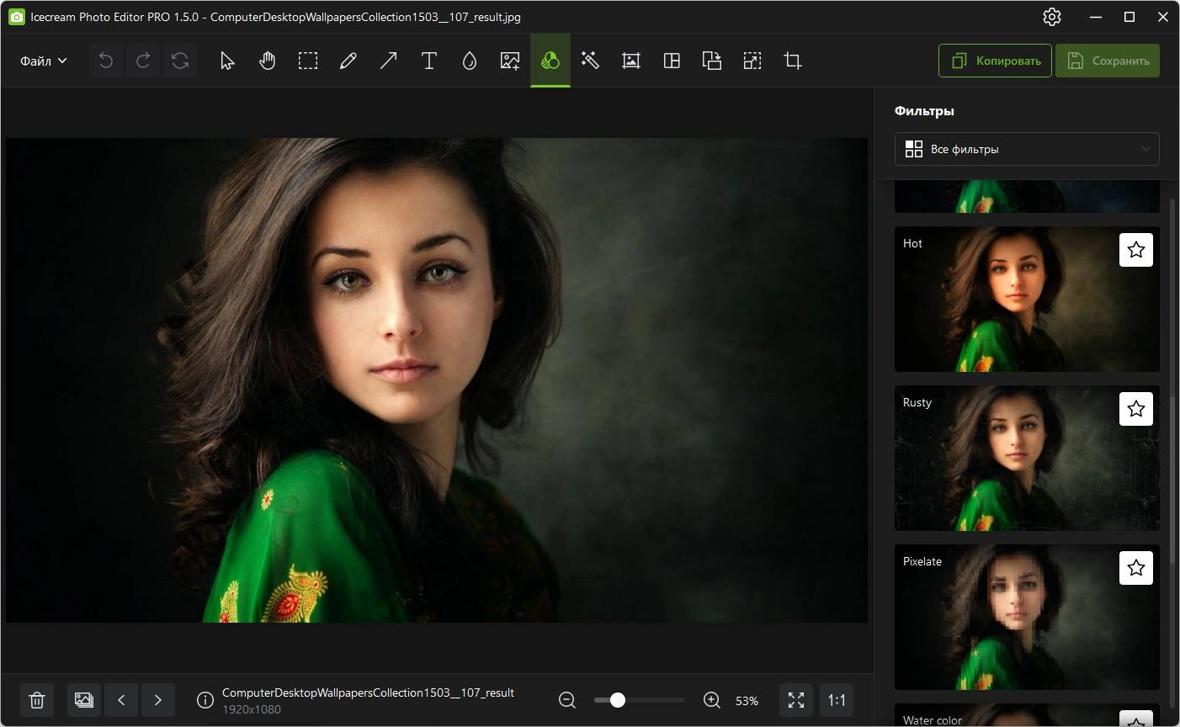Click the active Filters tool icon
Image resolution: width=1180 pixels, height=727 pixels.
point(550,61)
